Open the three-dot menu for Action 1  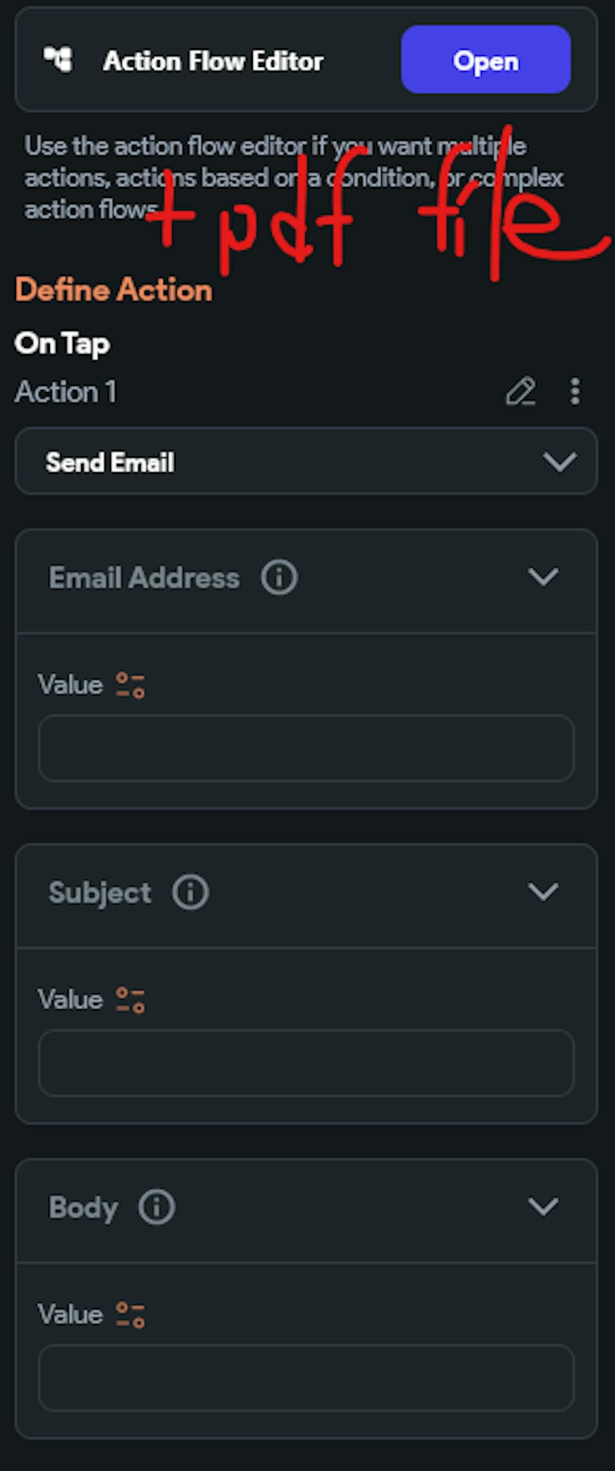pos(575,392)
